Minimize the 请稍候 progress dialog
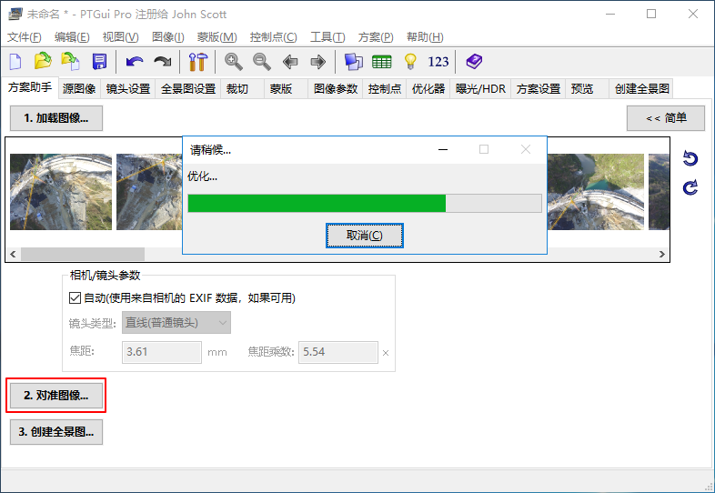The width and height of the screenshot is (715, 493). [442, 149]
